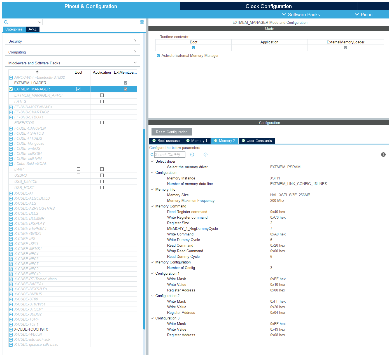
Task: Switch to the Memory 1 tab
Action: [197, 141]
